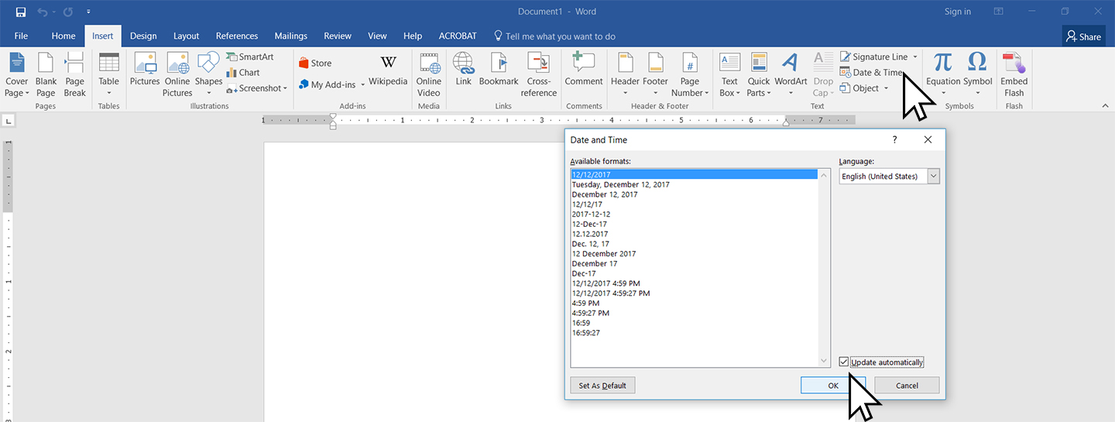Image resolution: width=1115 pixels, height=422 pixels.
Task: Switch to the Layout tab
Action: pos(186,36)
